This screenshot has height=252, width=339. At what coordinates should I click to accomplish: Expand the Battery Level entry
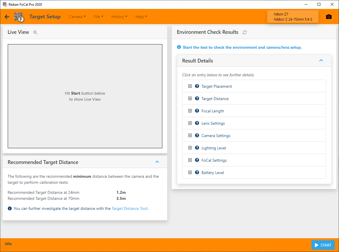coord(190,172)
